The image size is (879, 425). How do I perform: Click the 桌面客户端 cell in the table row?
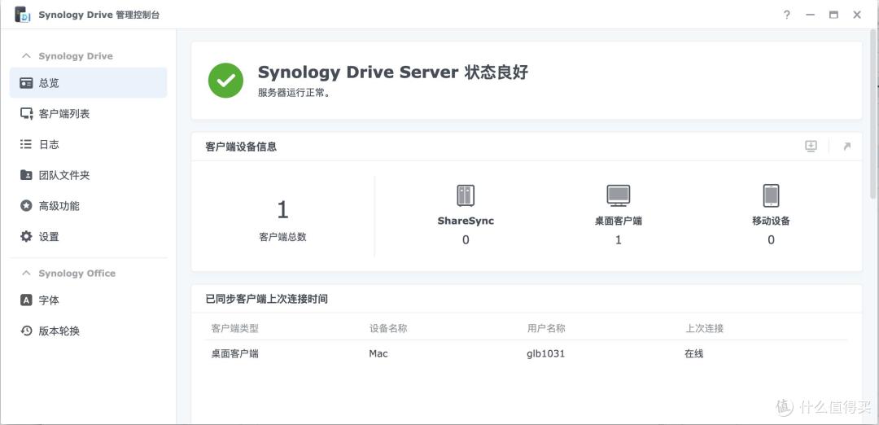(235, 354)
